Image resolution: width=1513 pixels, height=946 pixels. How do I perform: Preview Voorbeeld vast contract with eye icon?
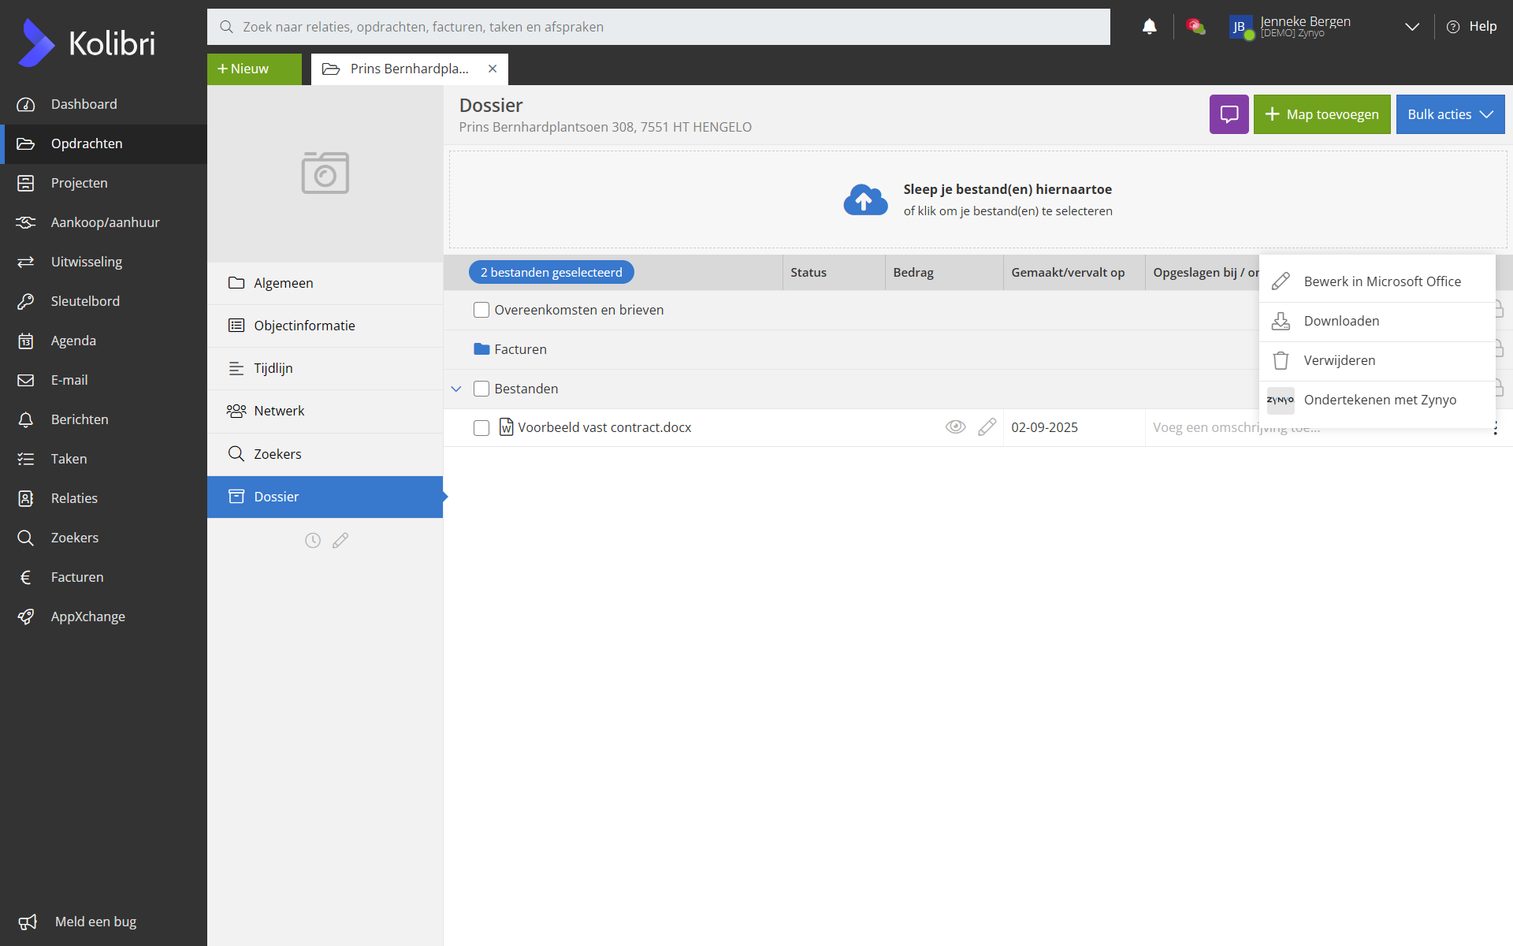[955, 427]
